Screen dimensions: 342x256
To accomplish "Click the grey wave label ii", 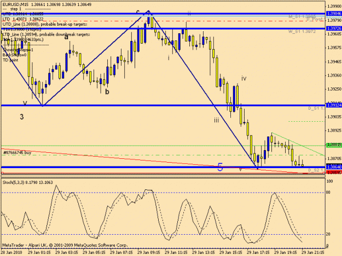I will [189, 14].
